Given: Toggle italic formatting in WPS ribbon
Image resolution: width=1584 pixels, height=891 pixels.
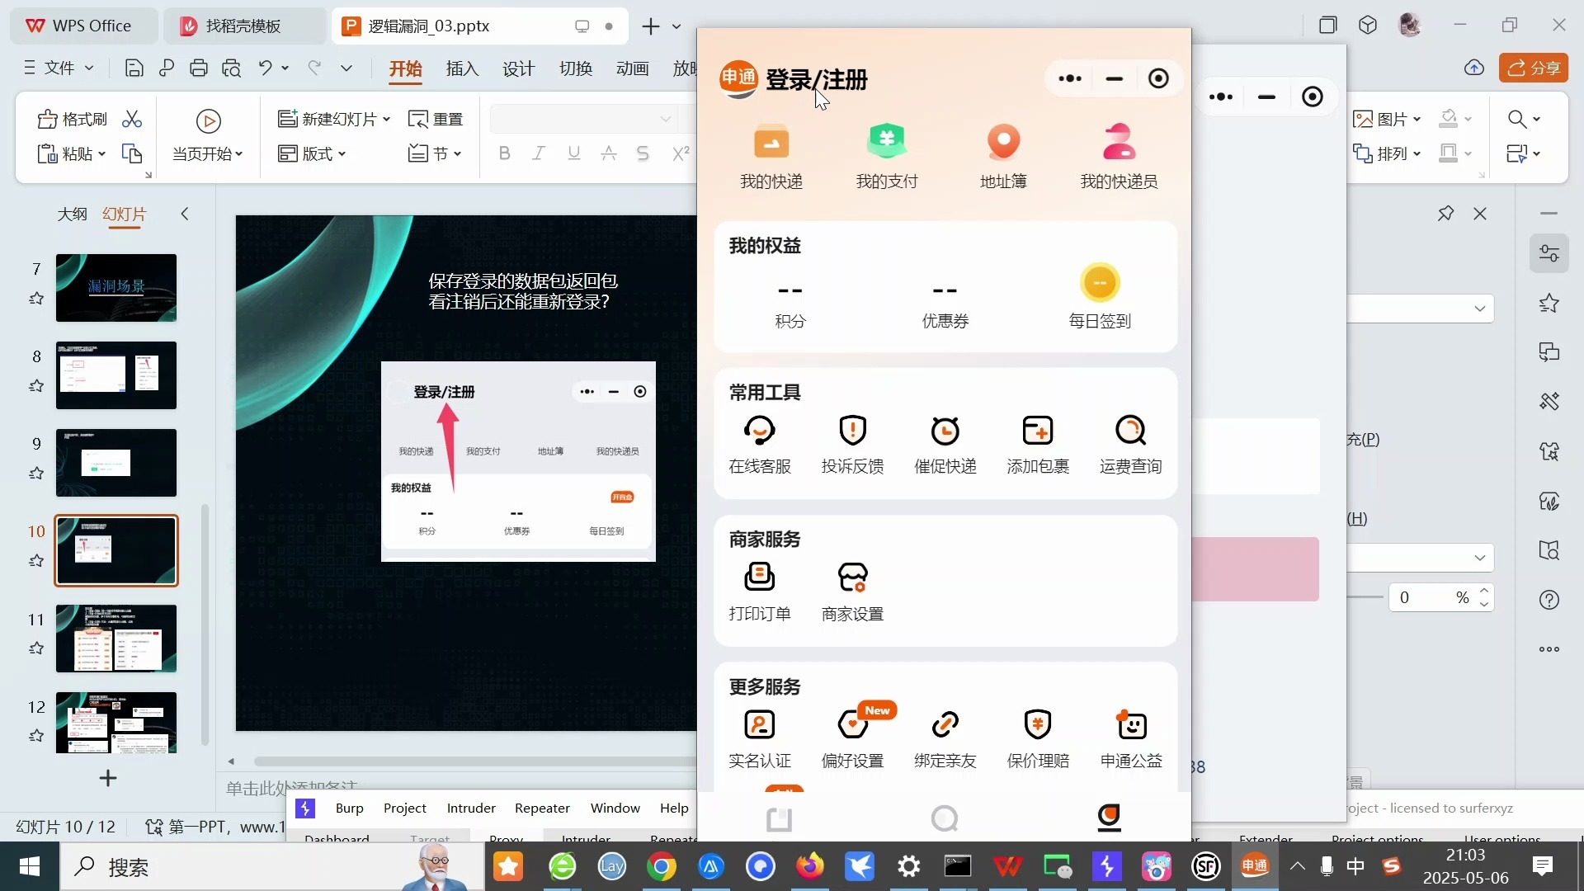Looking at the screenshot, I should (539, 153).
